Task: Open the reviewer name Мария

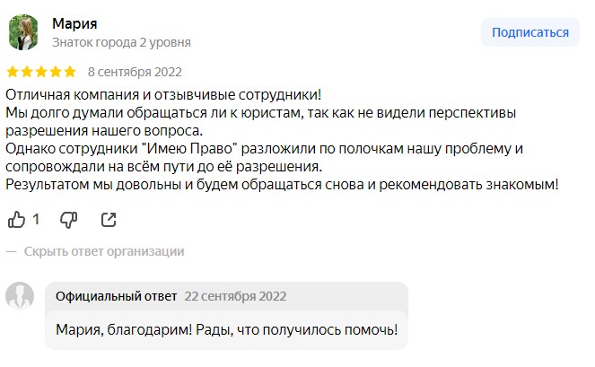Action: click(74, 23)
